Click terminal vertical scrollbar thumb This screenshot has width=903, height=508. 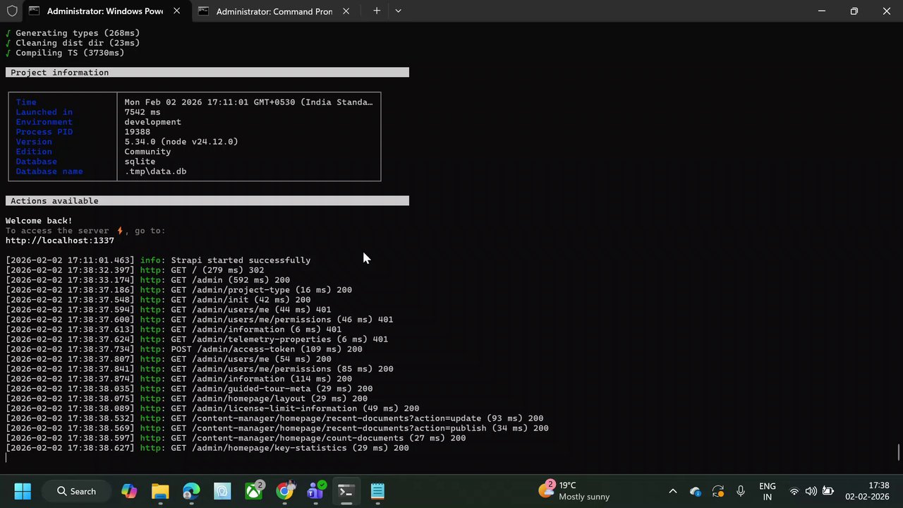(899, 452)
